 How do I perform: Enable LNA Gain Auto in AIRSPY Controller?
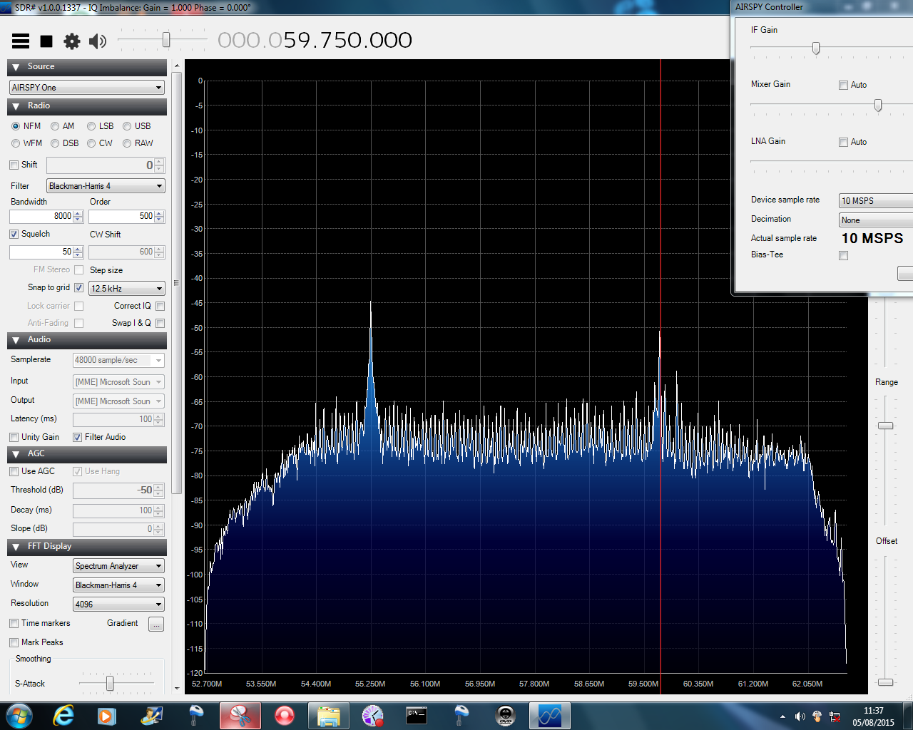pos(843,142)
